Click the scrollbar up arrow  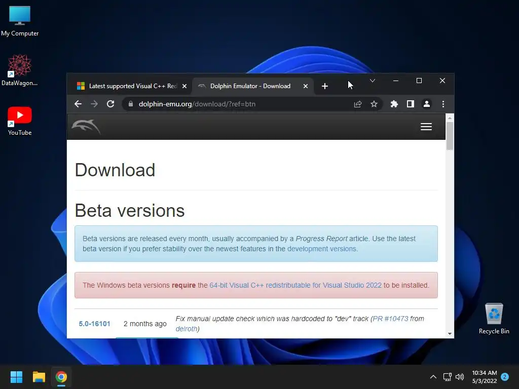450,118
